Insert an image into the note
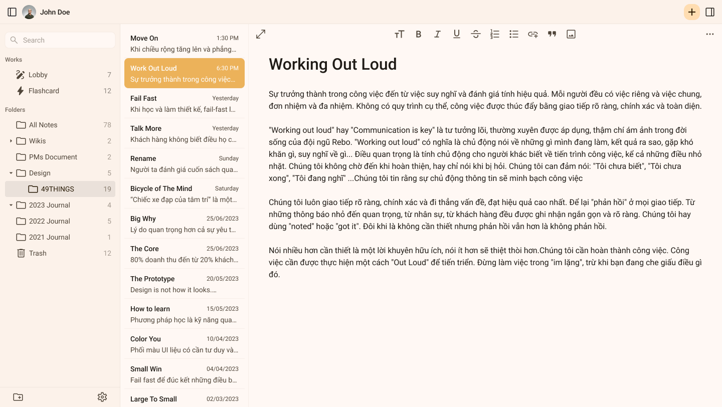722x407 pixels. click(x=571, y=34)
